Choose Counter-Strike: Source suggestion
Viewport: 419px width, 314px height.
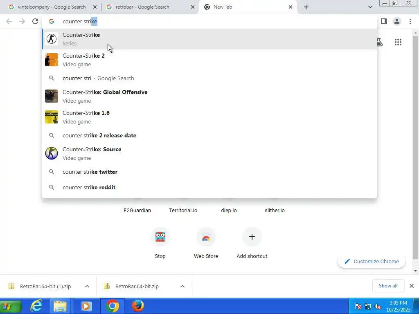pos(209,153)
